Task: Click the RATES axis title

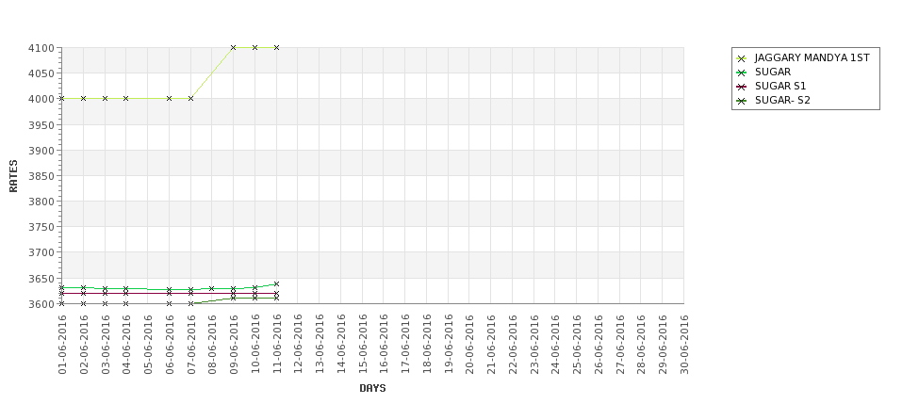Action: tap(13, 176)
